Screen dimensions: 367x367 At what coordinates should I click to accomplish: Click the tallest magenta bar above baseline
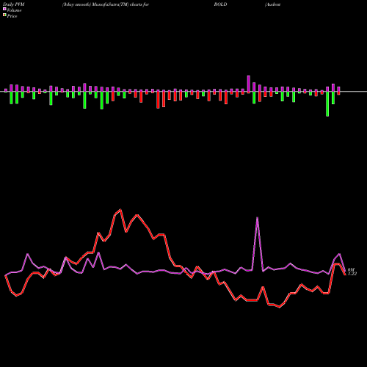[x=249, y=84]
